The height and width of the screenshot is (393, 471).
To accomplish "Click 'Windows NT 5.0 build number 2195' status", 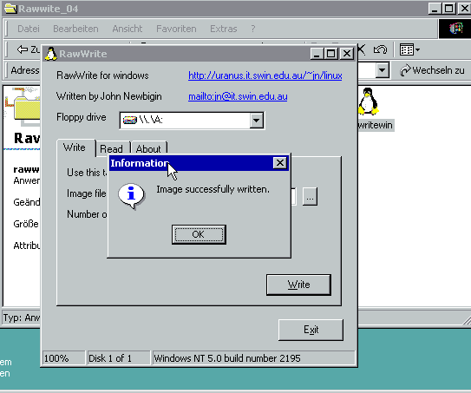I will click(227, 358).
